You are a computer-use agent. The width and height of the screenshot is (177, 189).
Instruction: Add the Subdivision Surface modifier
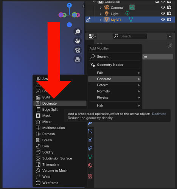point(60,158)
